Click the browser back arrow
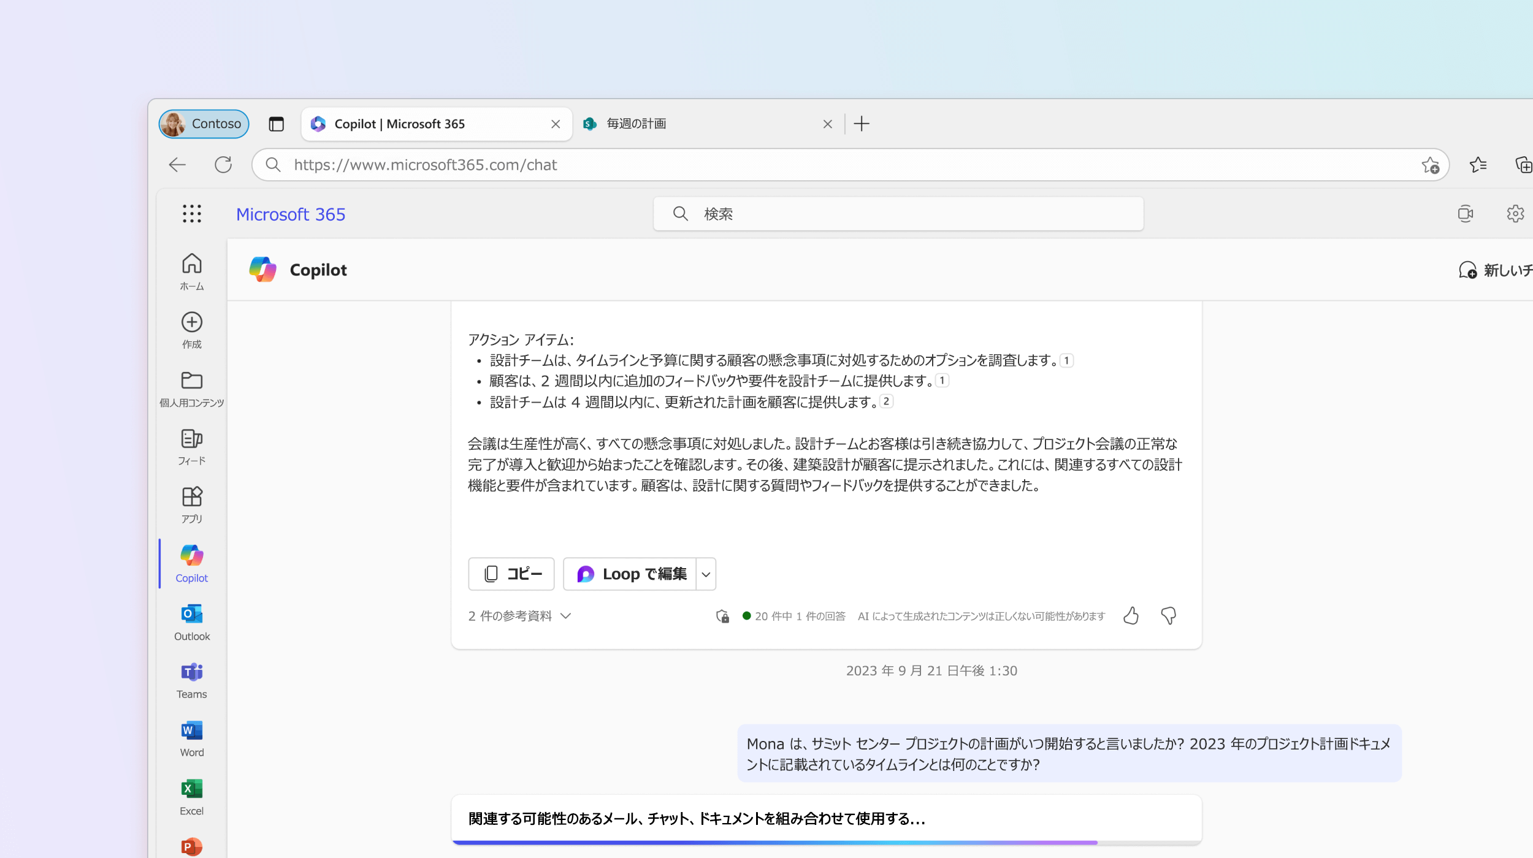 pyautogui.click(x=177, y=165)
